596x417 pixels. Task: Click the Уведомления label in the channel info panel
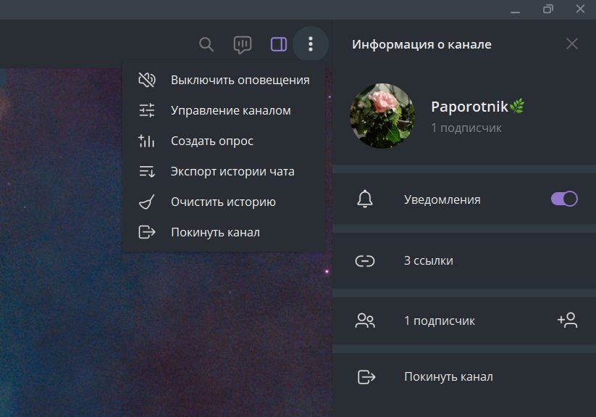[x=442, y=199]
